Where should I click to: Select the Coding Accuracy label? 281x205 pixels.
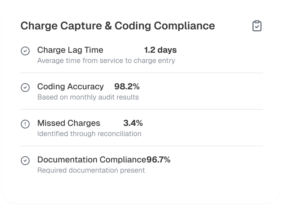click(71, 87)
